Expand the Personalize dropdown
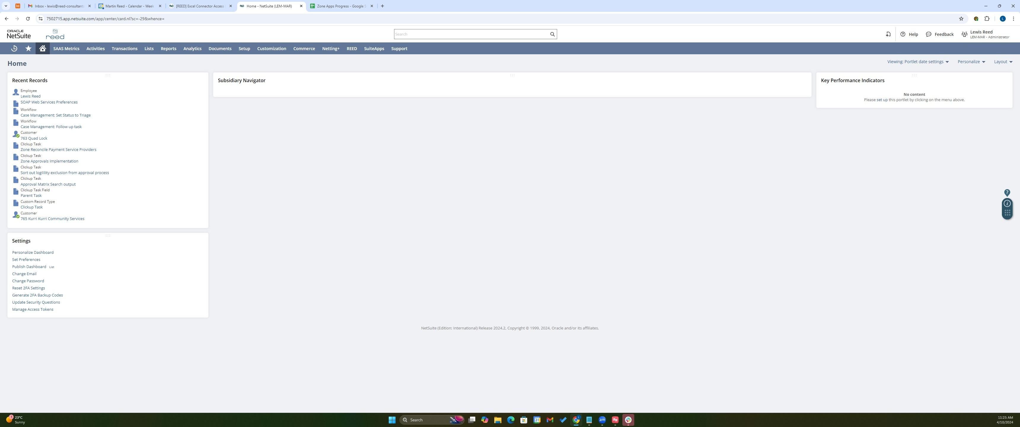The height and width of the screenshot is (427, 1020). 971,62
